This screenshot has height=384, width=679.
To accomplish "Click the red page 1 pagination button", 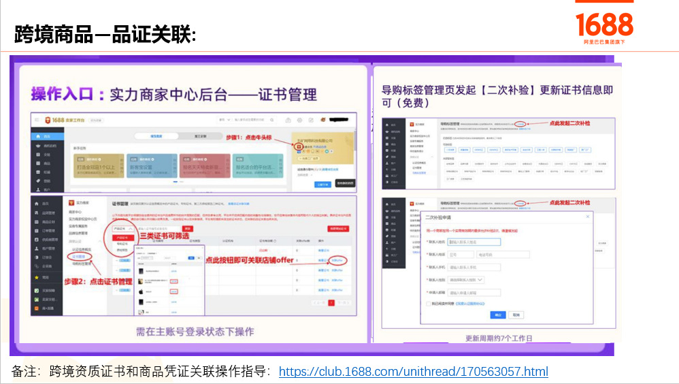I will [x=331, y=302].
